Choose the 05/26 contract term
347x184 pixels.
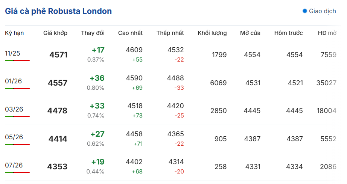(x=14, y=137)
